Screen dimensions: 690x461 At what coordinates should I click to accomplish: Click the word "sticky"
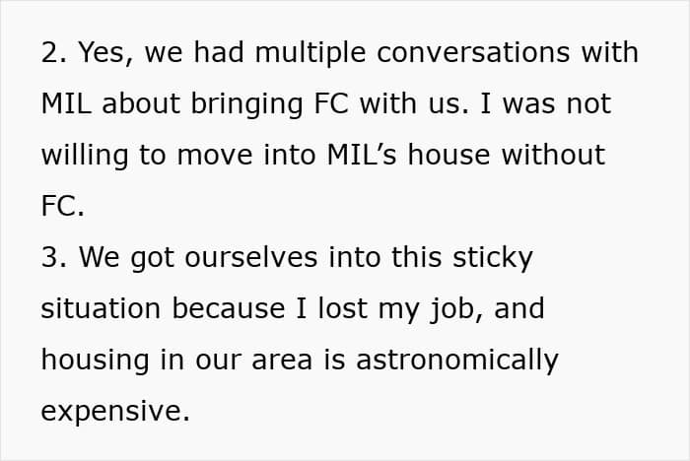pos(488,258)
